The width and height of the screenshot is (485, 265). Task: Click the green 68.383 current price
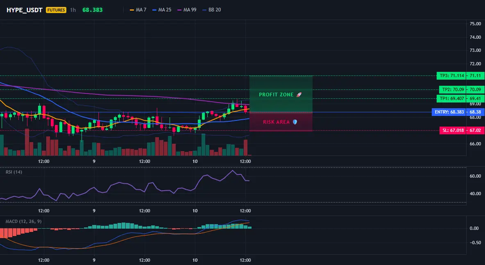pyautogui.click(x=93, y=10)
